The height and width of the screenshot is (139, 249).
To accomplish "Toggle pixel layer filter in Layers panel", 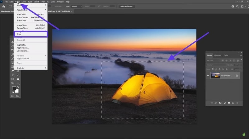I will pyautogui.click(x=223, y=61).
